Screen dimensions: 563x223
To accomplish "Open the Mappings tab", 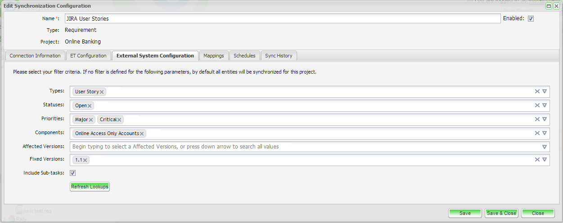I will pos(213,56).
